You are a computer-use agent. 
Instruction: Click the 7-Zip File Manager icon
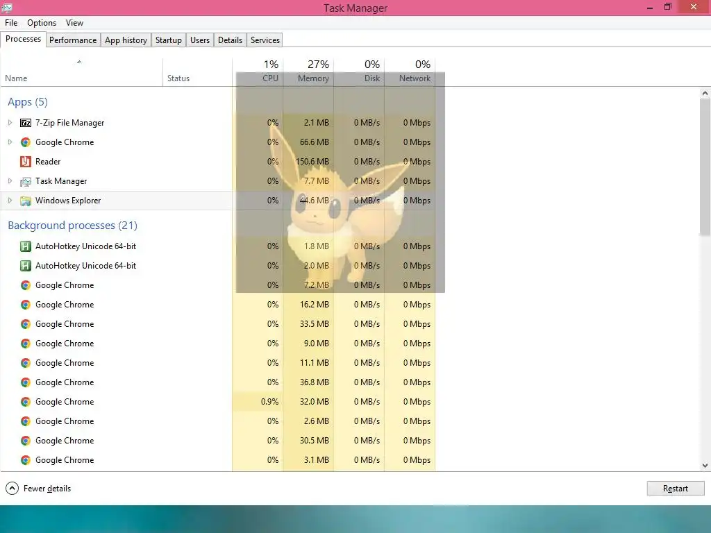click(26, 123)
